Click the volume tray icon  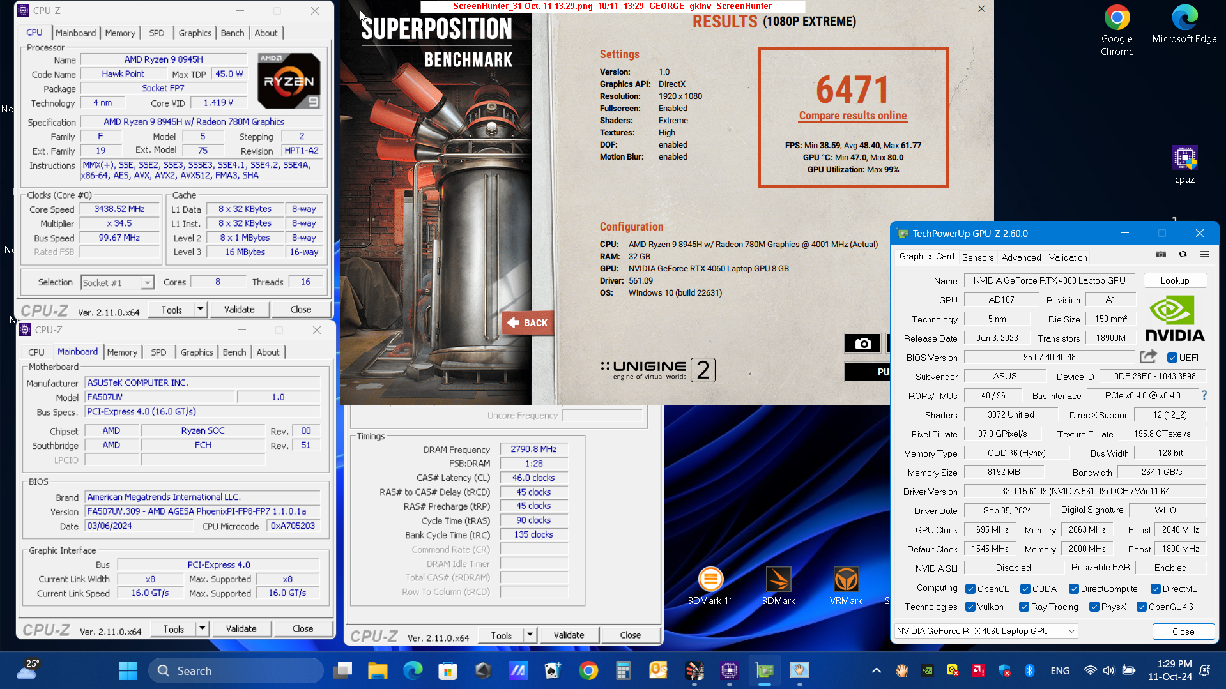tap(1108, 670)
